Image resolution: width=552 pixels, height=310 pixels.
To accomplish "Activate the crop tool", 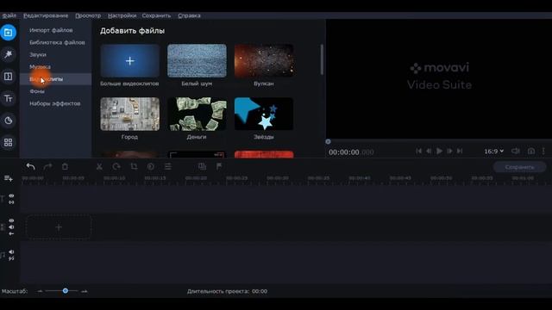I will pyautogui.click(x=134, y=166).
